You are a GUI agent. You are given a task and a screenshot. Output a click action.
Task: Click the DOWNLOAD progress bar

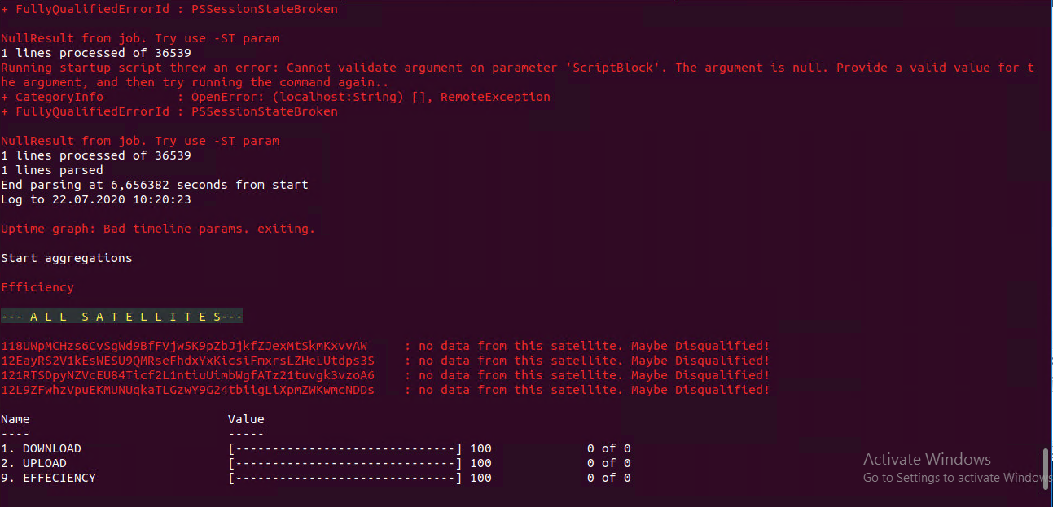coord(345,448)
